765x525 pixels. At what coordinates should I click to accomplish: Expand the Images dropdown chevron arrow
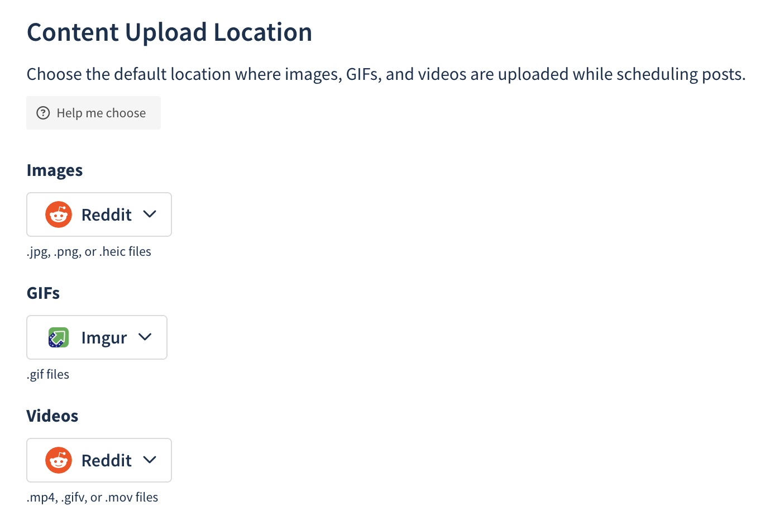(150, 214)
